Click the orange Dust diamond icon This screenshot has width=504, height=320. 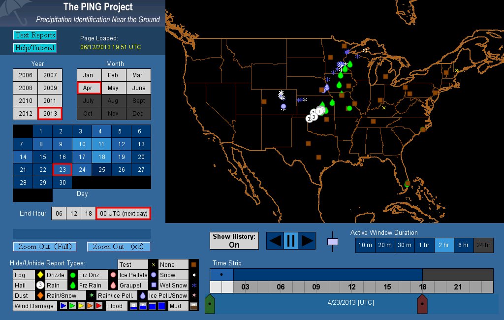(x=40, y=296)
